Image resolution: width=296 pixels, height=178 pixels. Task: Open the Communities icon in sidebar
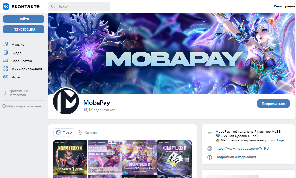(x=6, y=61)
